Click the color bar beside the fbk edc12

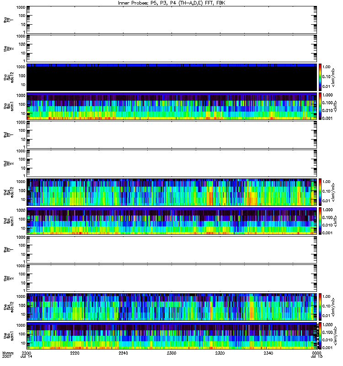pyautogui.click(x=320, y=307)
